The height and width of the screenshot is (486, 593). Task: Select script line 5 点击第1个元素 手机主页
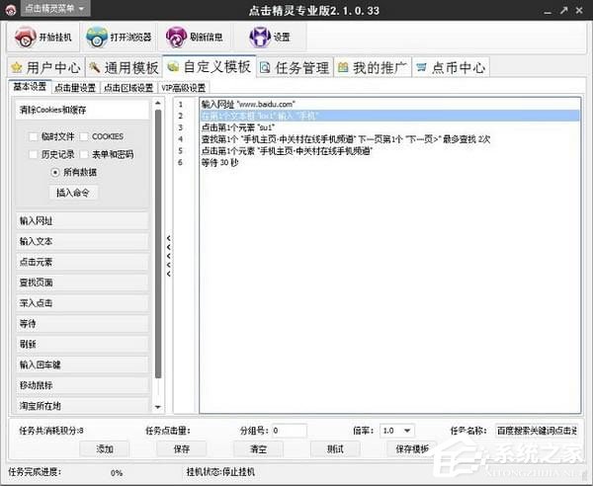389,151
